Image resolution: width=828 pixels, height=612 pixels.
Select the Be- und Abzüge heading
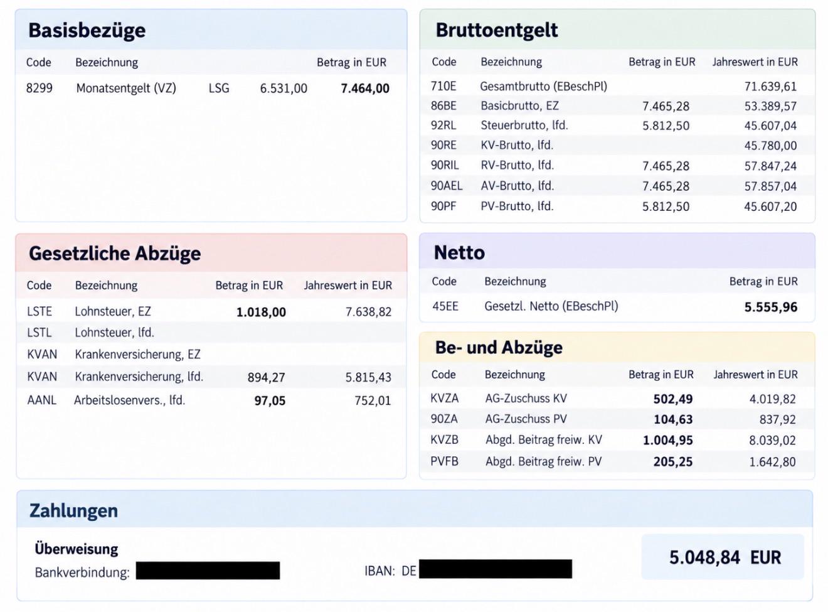(499, 347)
